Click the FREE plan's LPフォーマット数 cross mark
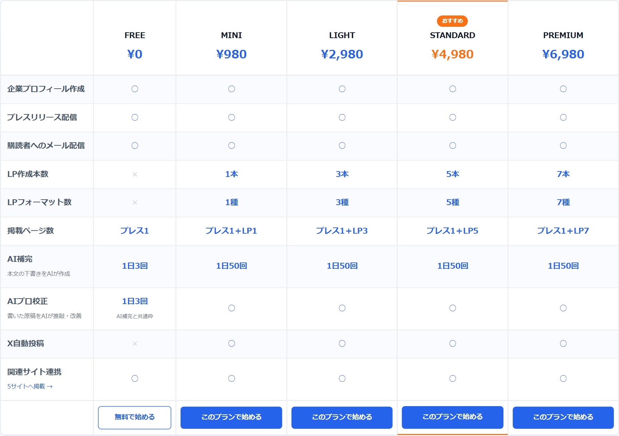Screen dimensions: 619x436 click(135, 203)
